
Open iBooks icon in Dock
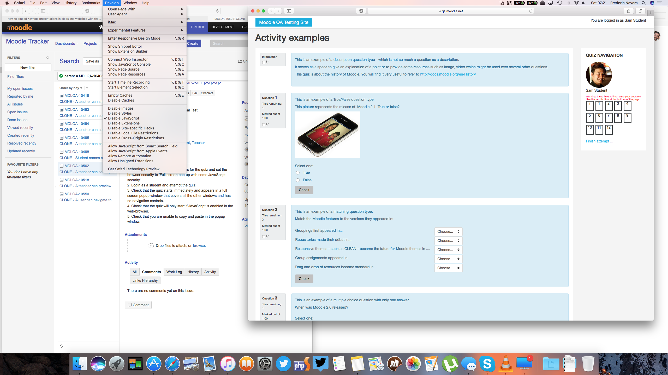[246, 364]
